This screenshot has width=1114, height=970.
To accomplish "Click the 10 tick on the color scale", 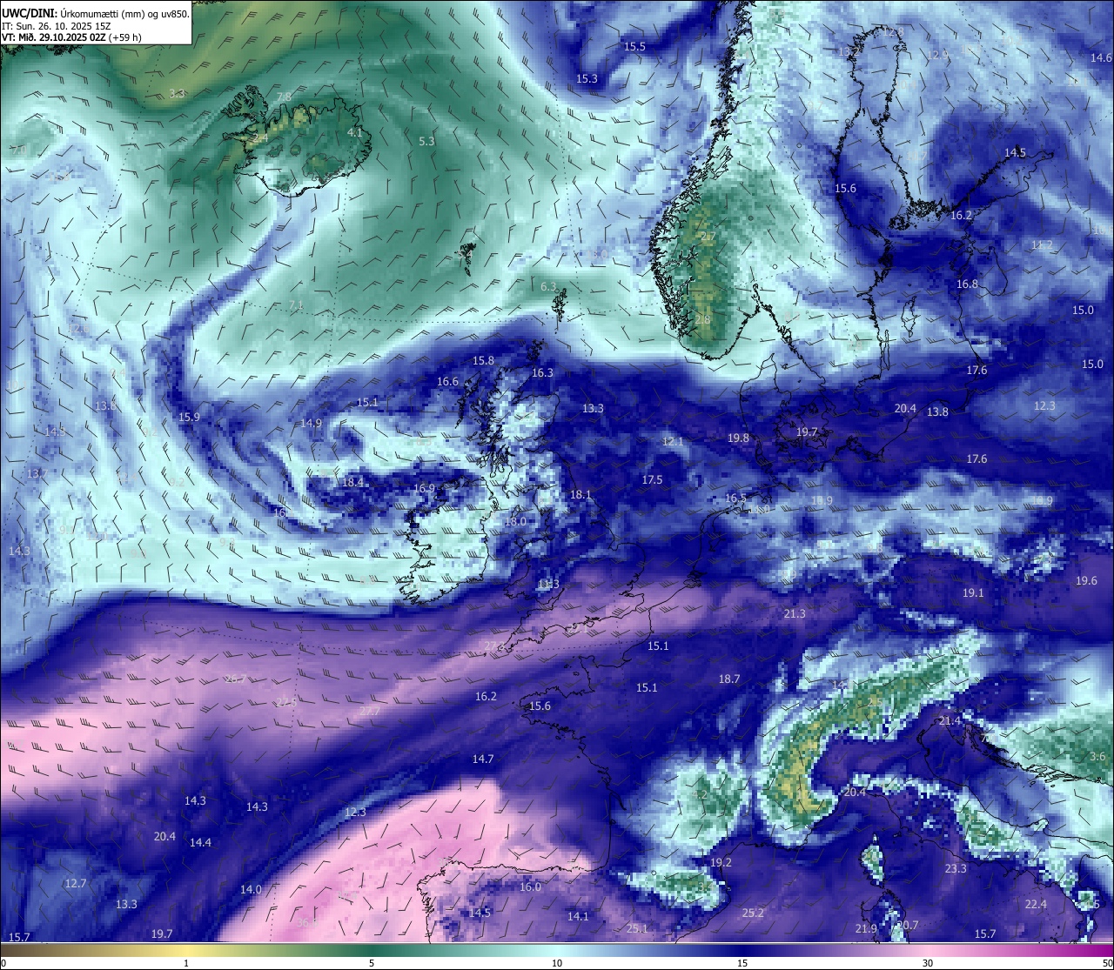I will point(557,963).
